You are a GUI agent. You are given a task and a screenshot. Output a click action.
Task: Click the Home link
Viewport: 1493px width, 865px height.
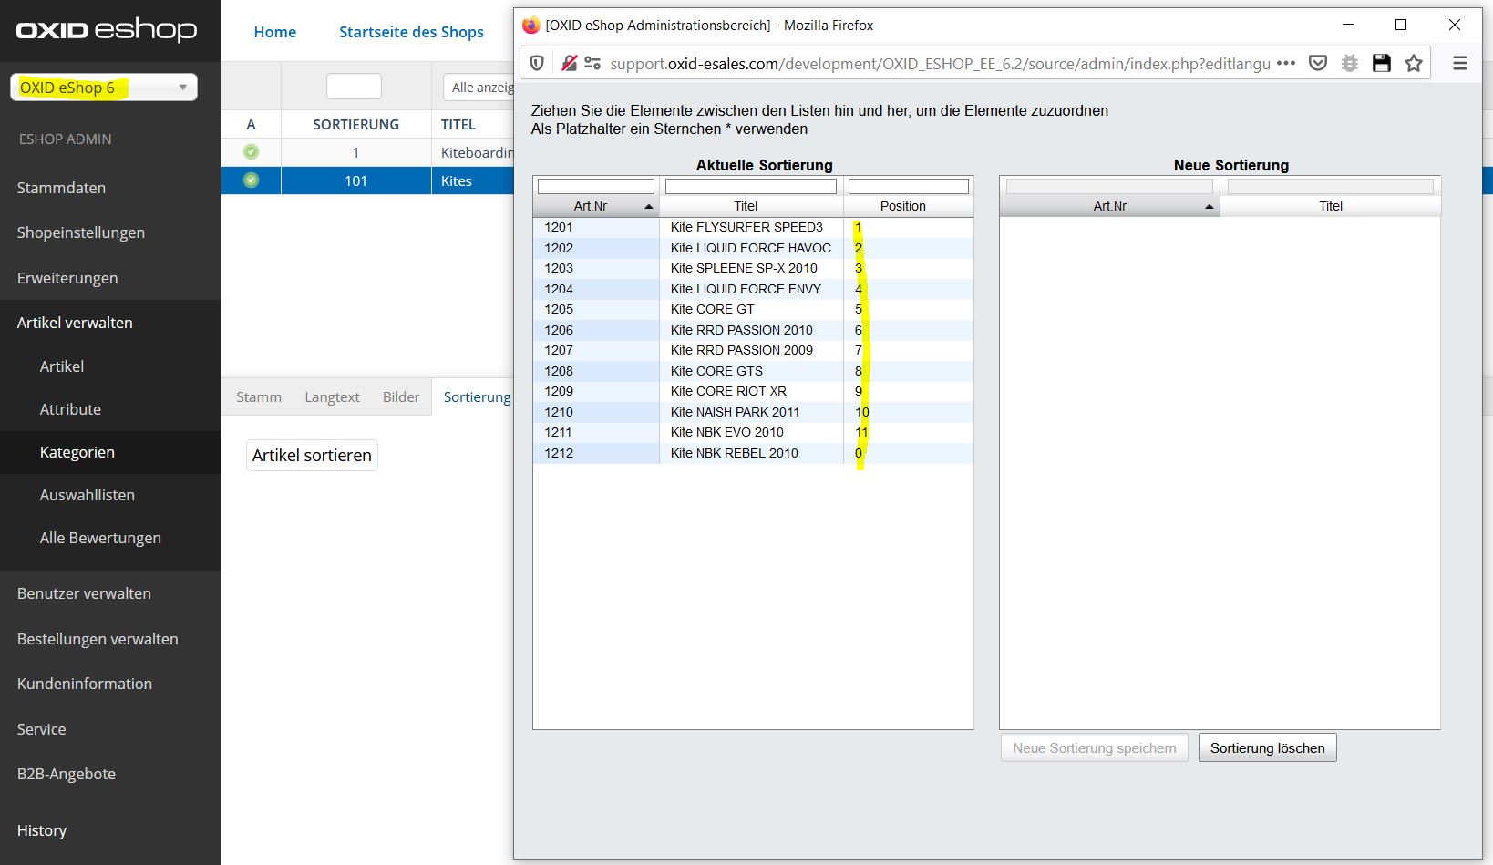(x=275, y=32)
